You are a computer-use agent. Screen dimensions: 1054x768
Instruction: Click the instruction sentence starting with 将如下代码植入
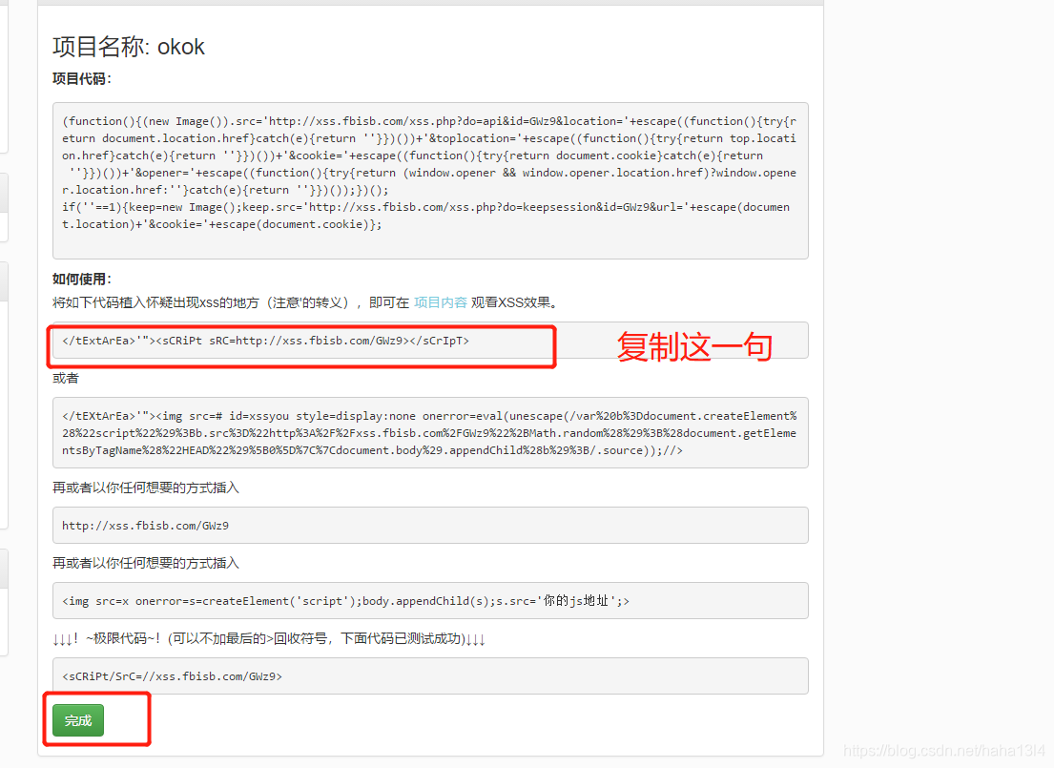point(306,302)
